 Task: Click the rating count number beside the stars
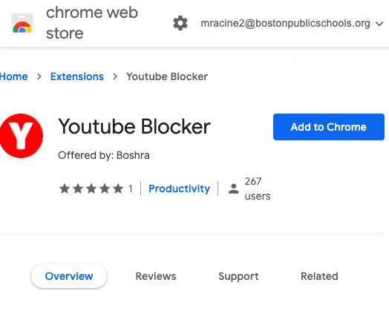(131, 189)
